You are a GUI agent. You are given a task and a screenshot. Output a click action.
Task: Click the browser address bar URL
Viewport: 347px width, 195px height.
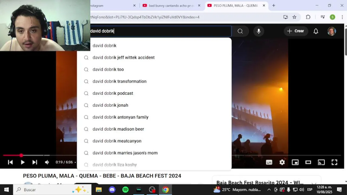click(145, 17)
